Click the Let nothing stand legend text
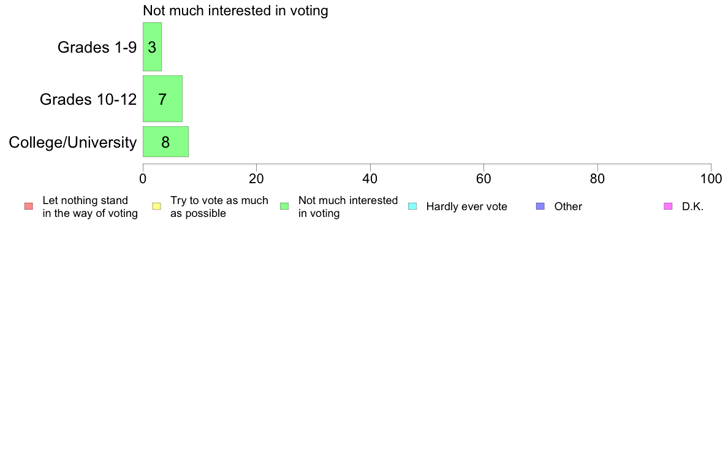The height and width of the screenshot is (451, 728). click(x=90, y=207)
